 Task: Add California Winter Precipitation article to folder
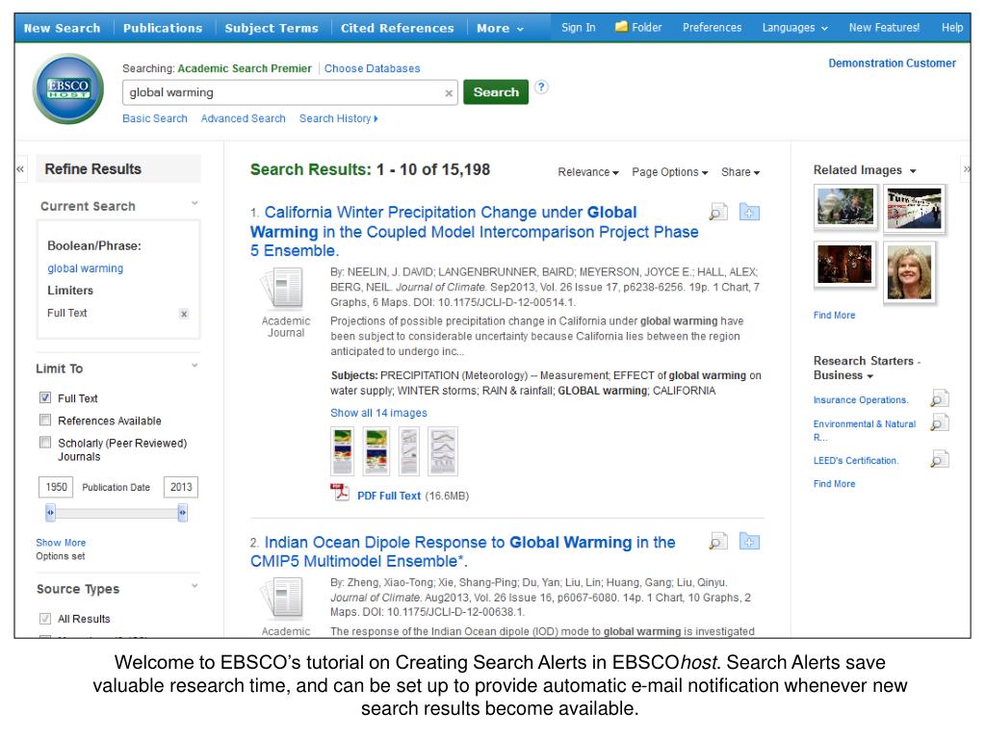click(749, 213)
